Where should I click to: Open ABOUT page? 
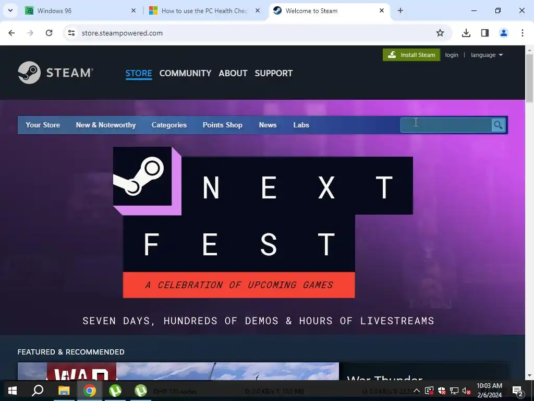(233, 73)
